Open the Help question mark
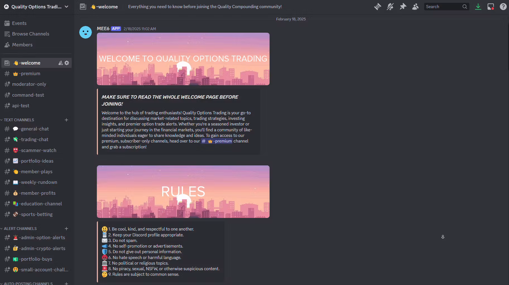The height and width of the screenshot is (285, 509). [503, 7]
